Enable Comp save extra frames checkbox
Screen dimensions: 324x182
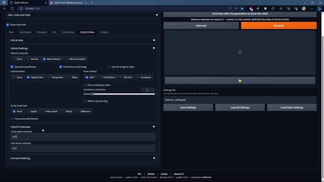tap(12, 119)
